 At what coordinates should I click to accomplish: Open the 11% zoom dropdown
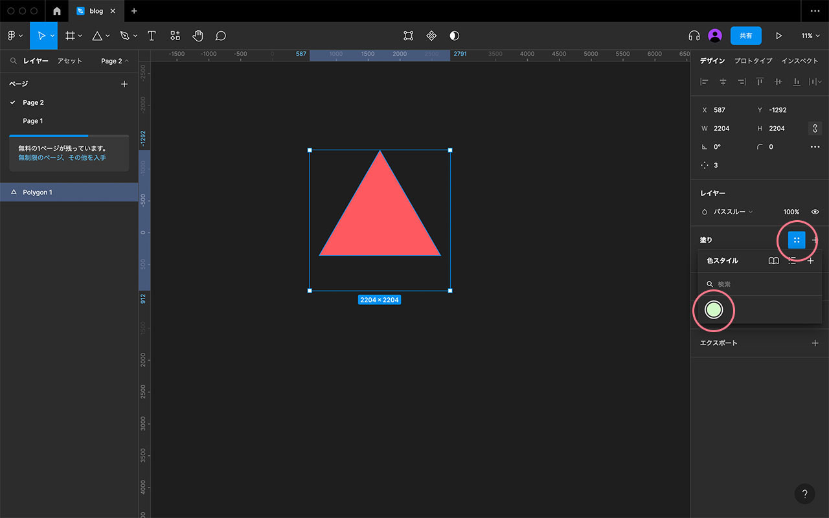(811, 36)
